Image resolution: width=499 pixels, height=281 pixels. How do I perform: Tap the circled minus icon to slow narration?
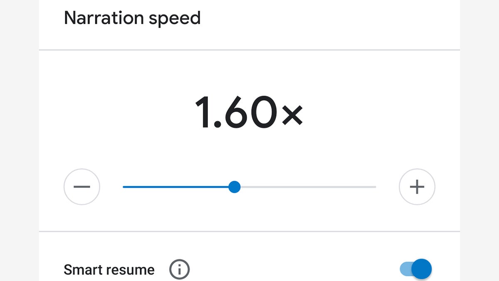[82, 187]
